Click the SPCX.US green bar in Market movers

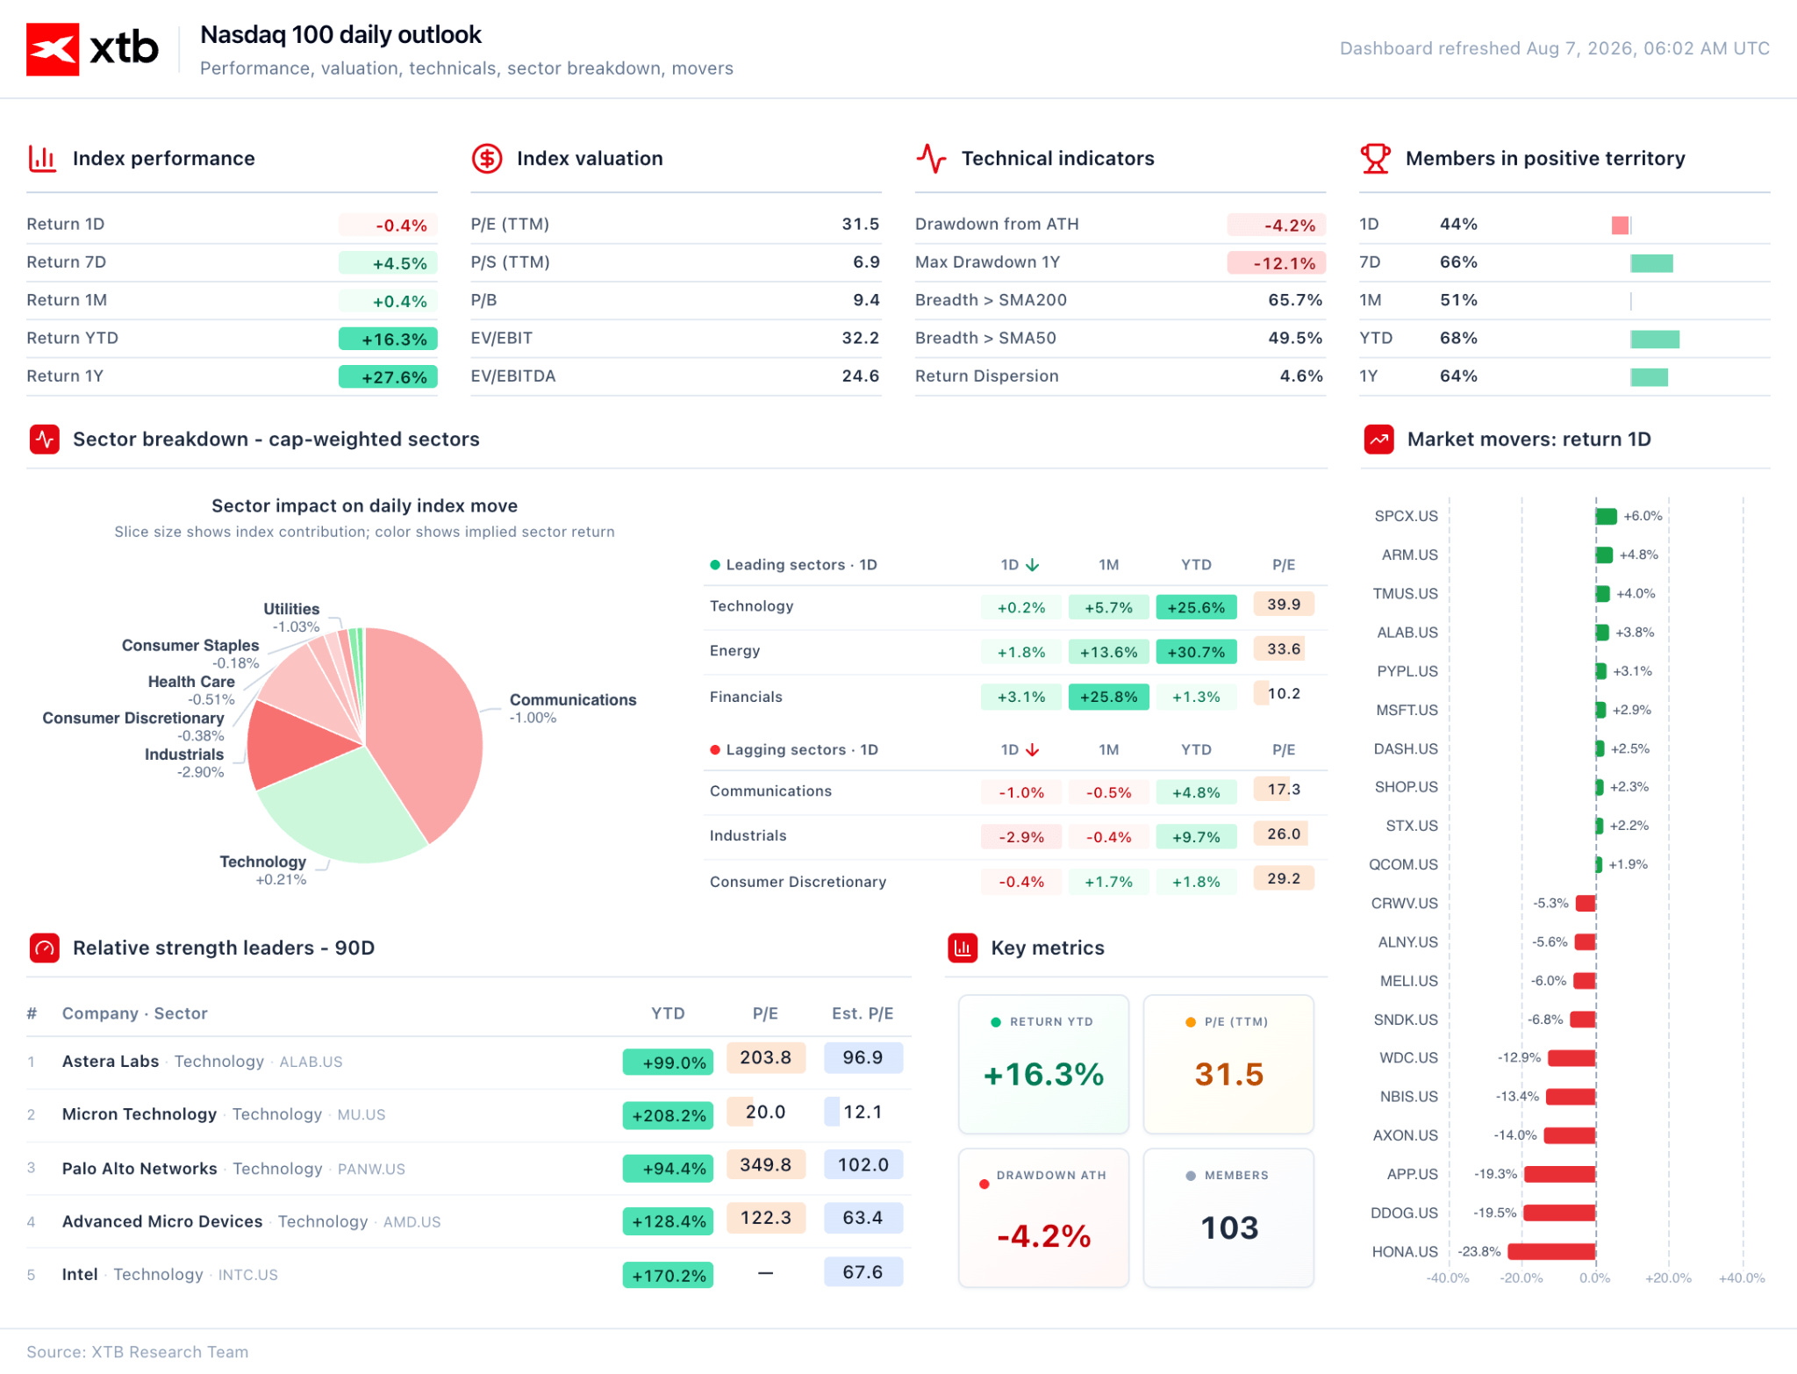click(x=1606, y=517)
